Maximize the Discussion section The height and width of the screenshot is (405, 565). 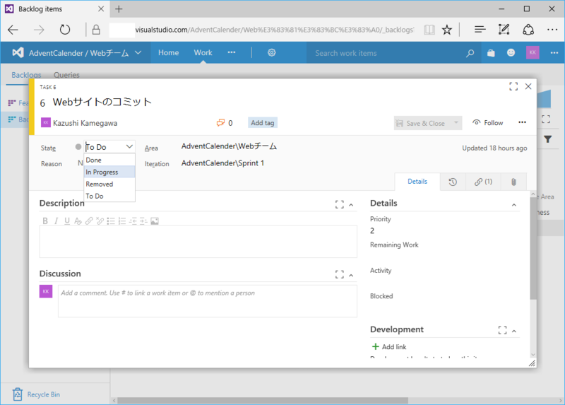340,274
